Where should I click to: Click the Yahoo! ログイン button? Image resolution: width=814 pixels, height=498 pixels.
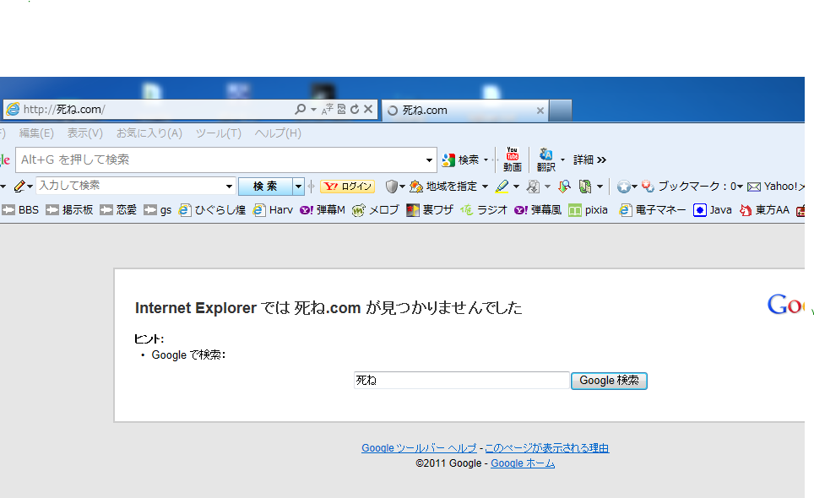[347, 187]
